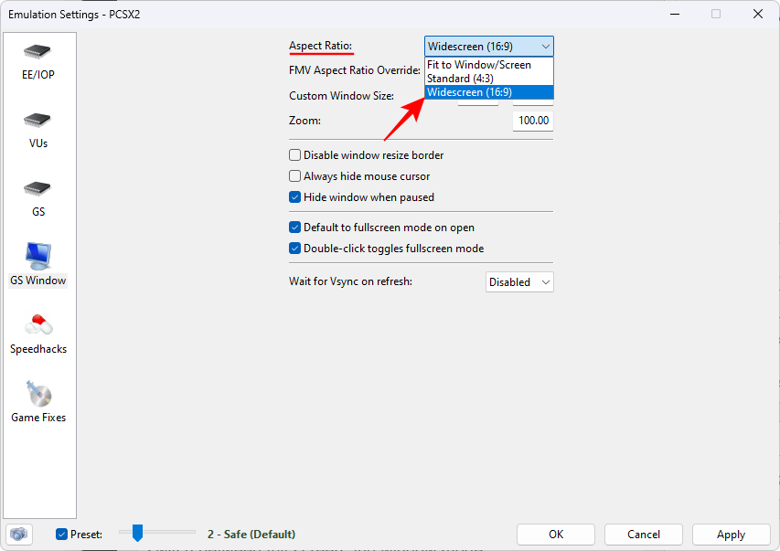
Task: Enable Disable window resize border
Action: coord(295,155)
